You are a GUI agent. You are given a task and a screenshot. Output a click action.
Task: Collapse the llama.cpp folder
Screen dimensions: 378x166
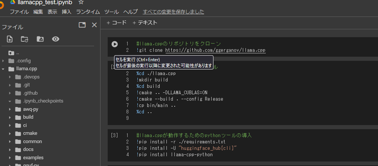point(3,69)
